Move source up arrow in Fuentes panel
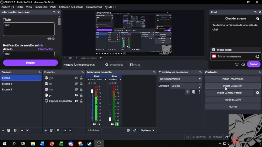Viewport: 262px width, 147px height. click(65, 130)
